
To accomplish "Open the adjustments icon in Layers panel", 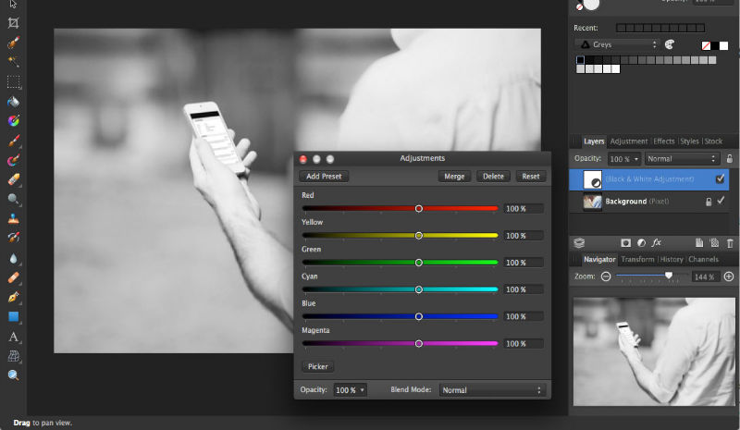I will click(641, 243).
